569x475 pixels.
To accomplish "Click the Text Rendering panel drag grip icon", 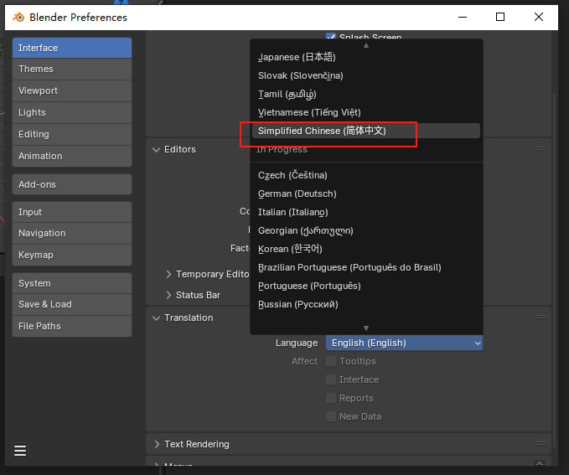I will coord(541,443).
